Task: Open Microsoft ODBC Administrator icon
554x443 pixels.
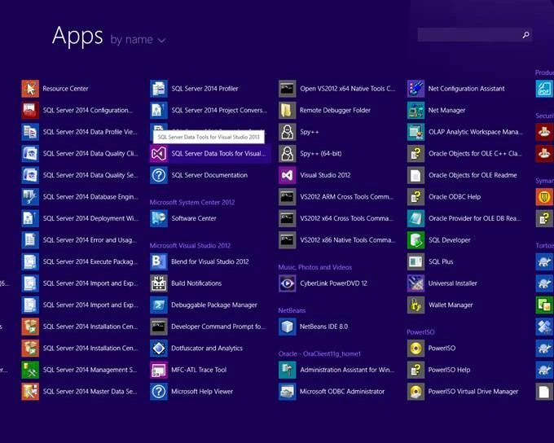Action: 288,391
